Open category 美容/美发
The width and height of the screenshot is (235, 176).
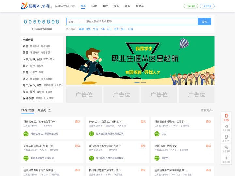tap(29, 92)
